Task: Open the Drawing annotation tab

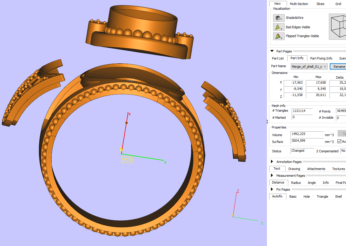Action: pos(294,169)
